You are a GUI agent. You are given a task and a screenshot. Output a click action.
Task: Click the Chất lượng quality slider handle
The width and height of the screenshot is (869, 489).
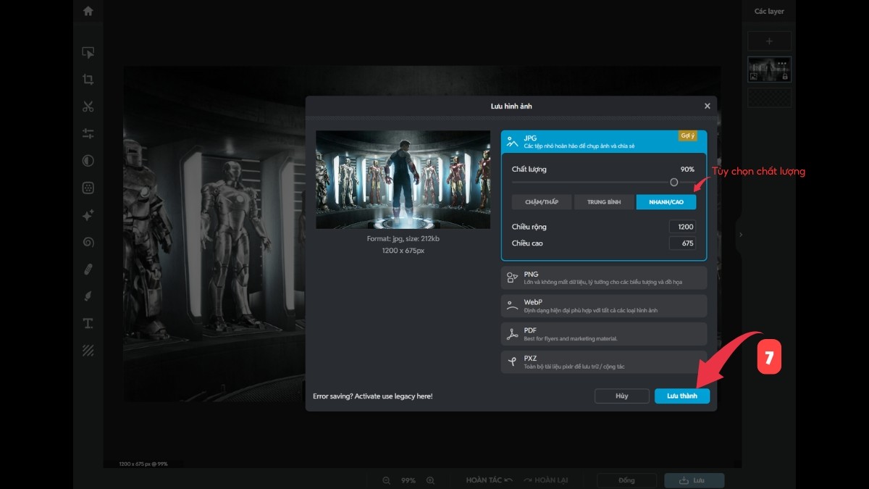point(674,183)
